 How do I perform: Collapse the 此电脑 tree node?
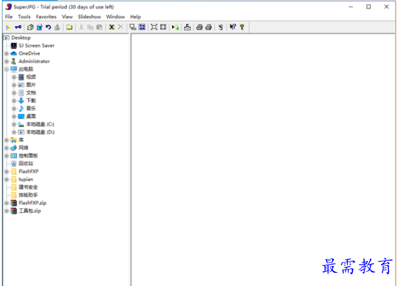pyautogui.click(x=7, y=69)
